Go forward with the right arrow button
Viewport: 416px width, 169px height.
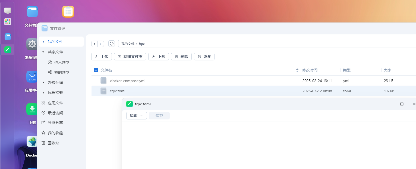coord(101,44)
